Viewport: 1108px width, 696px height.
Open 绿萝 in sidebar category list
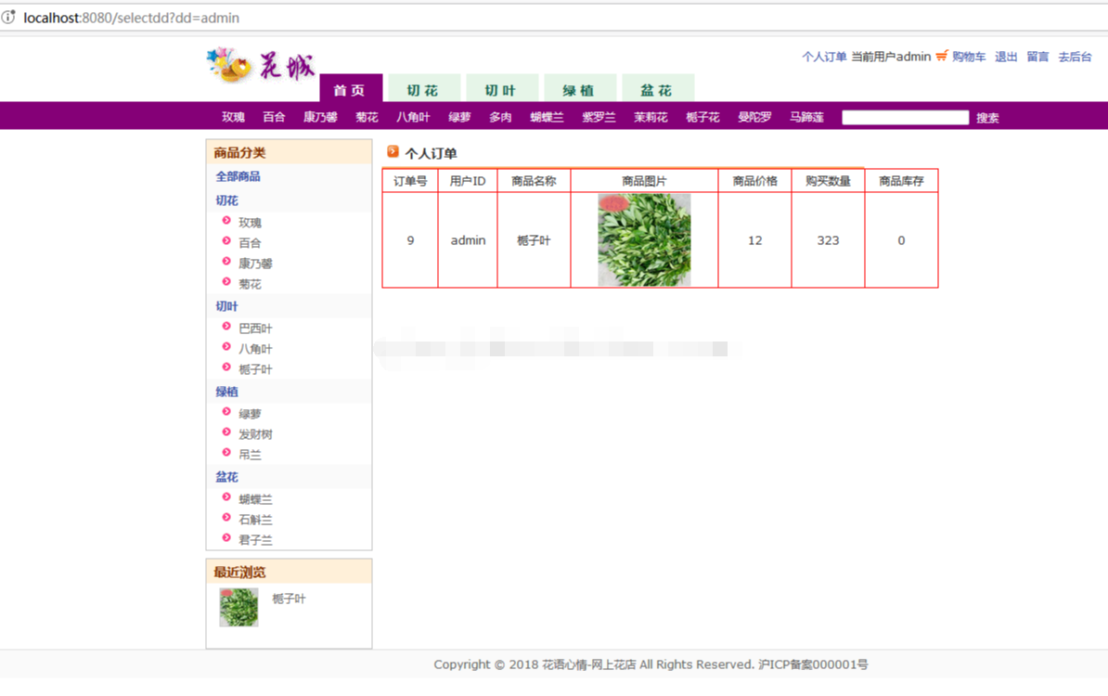pyautogui.click(x=251, y=414)
